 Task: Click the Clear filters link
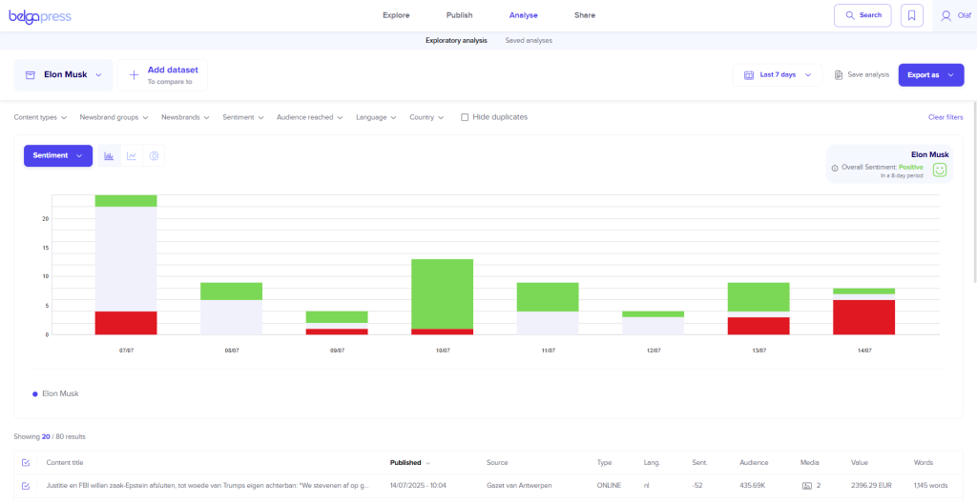945,117
